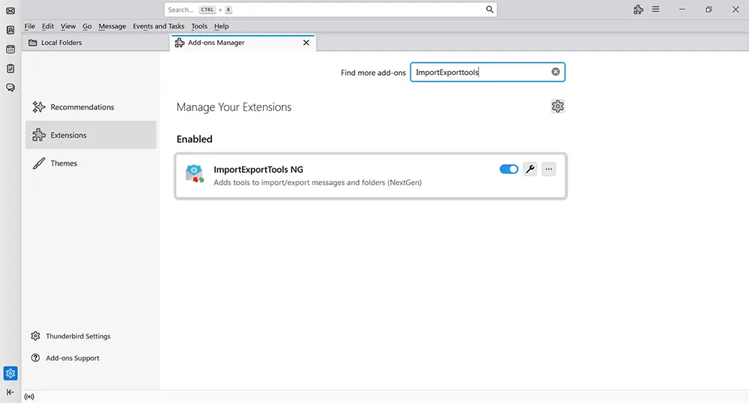Select the Add-ons Manager tab

pyautogui.click(x=243, y=43)
